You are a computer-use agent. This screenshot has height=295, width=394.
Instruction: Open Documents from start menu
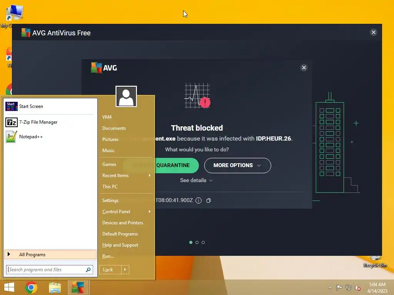114,128
